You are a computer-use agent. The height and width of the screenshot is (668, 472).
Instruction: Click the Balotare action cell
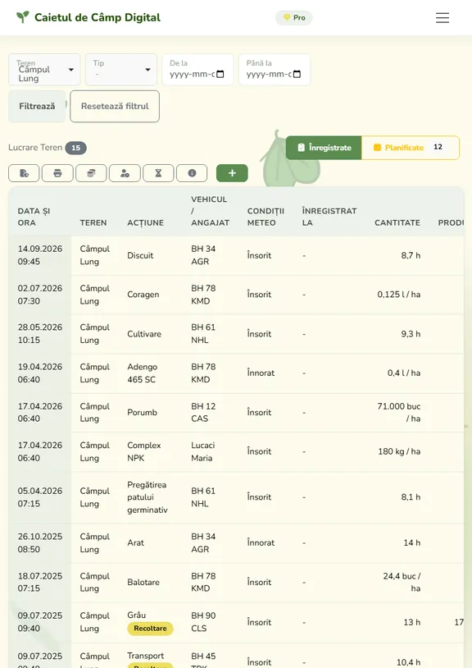(x=143, y=583)
